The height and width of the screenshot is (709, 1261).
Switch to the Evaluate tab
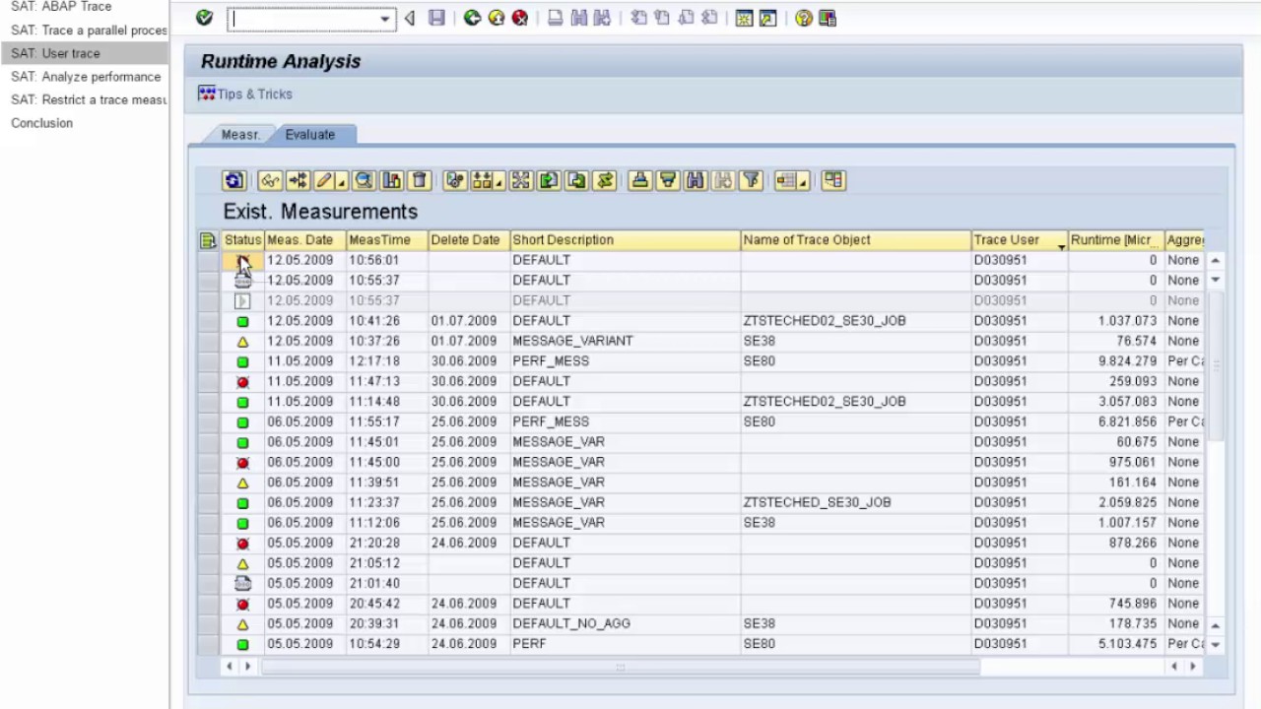[x=310, y=135]
